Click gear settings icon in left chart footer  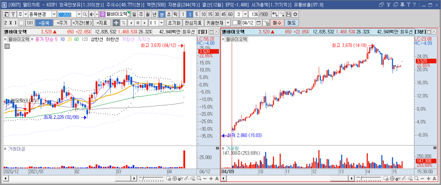click(x=175, y=178)
